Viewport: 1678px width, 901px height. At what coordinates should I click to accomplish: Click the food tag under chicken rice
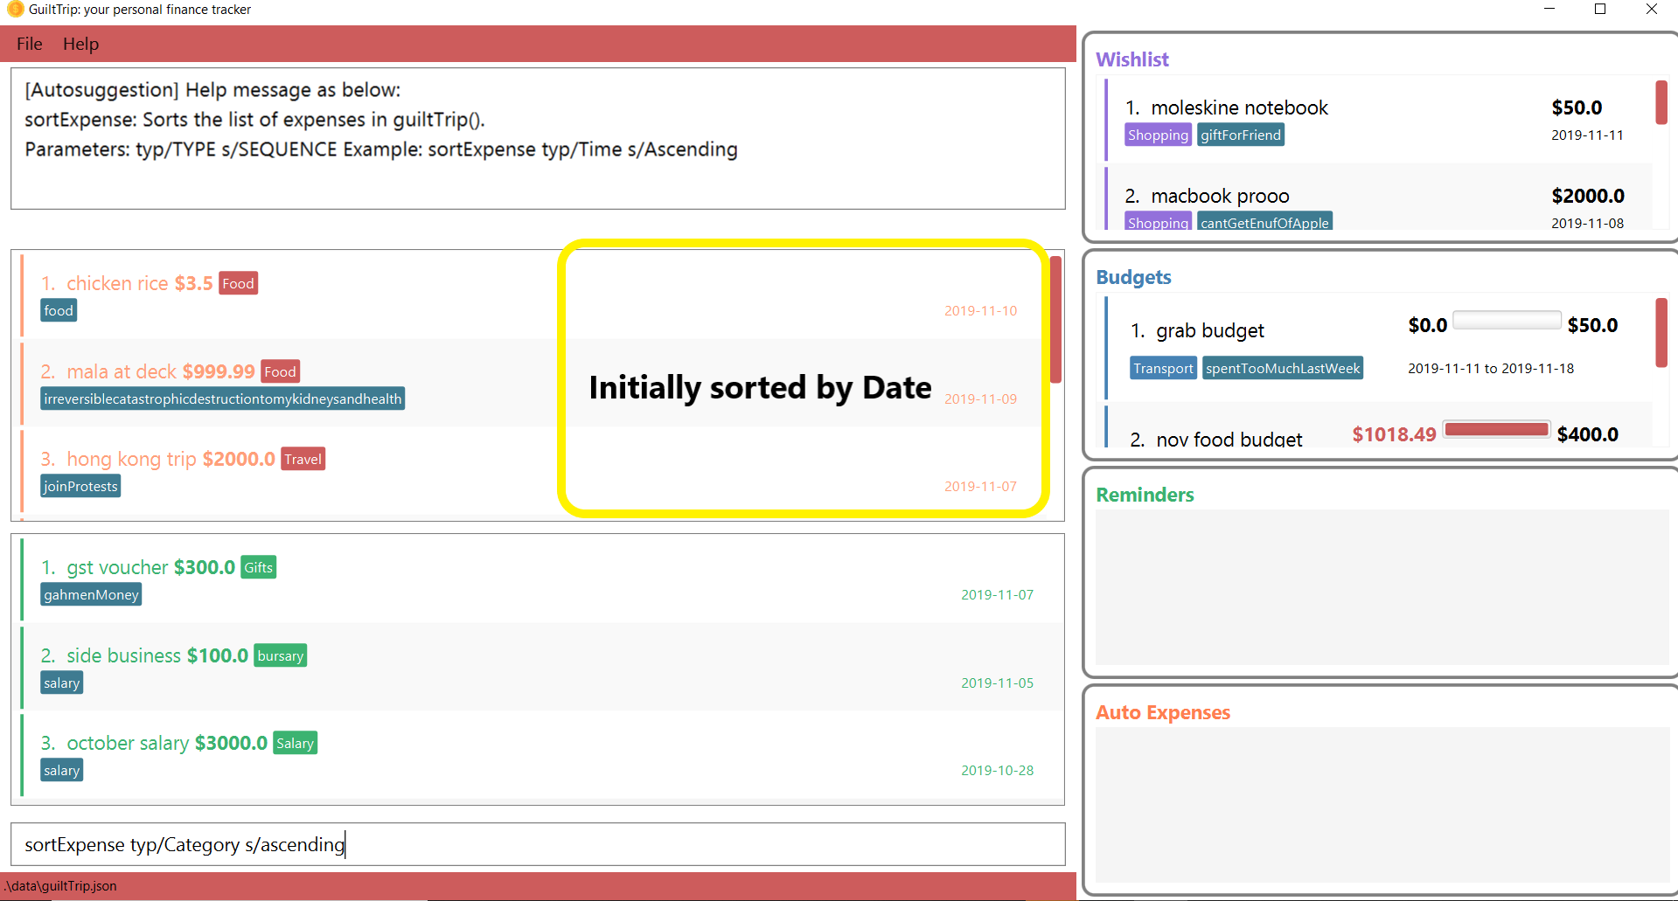[x=59, y=310]
